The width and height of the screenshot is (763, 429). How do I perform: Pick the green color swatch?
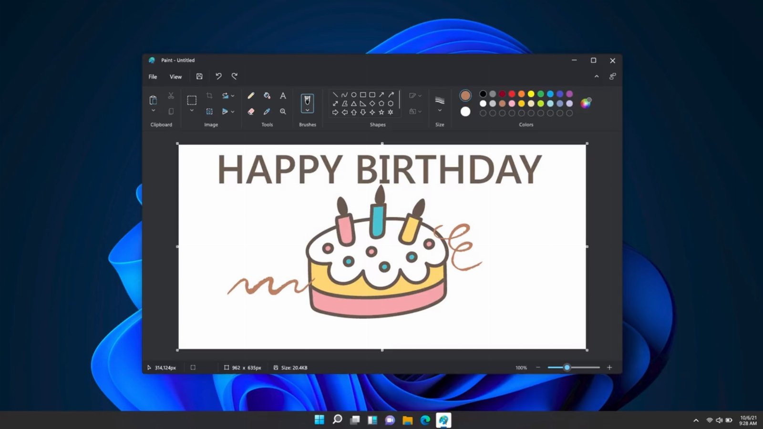[540, 94]
